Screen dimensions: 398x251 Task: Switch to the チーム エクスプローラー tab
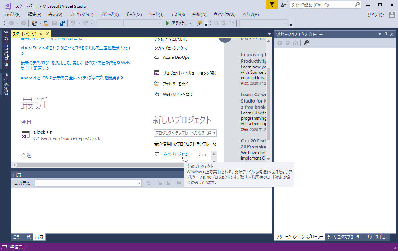point(344,236)
